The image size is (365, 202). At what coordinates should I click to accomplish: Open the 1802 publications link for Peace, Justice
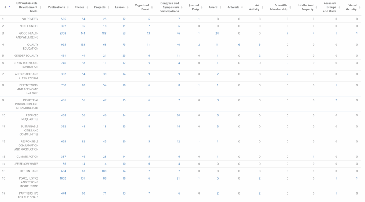click(62, 178)
